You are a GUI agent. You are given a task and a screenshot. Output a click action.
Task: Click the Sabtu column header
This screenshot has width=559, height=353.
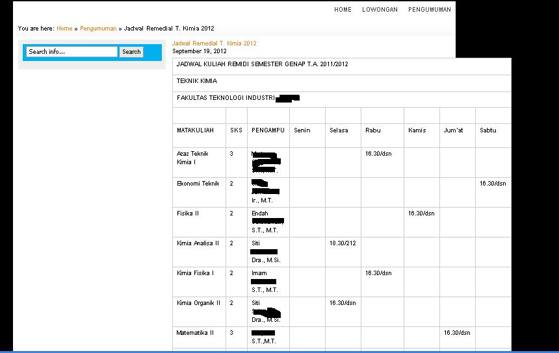pyautogui.click(x=487, y=130)
